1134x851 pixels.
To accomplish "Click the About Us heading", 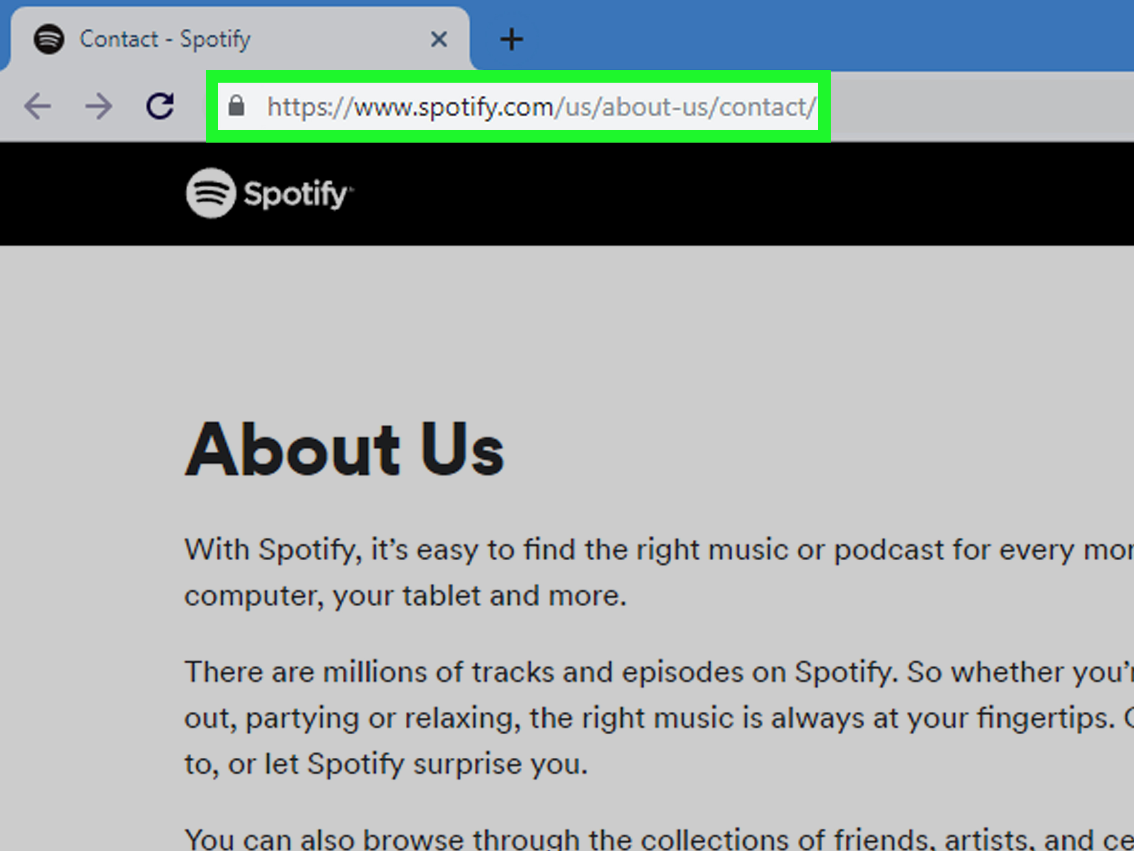I will pyautogui.click(x=344, y=449).
